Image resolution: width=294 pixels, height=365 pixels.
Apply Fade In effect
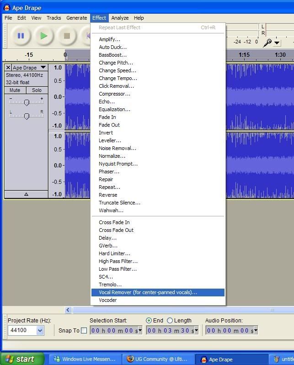coord(158,117)
